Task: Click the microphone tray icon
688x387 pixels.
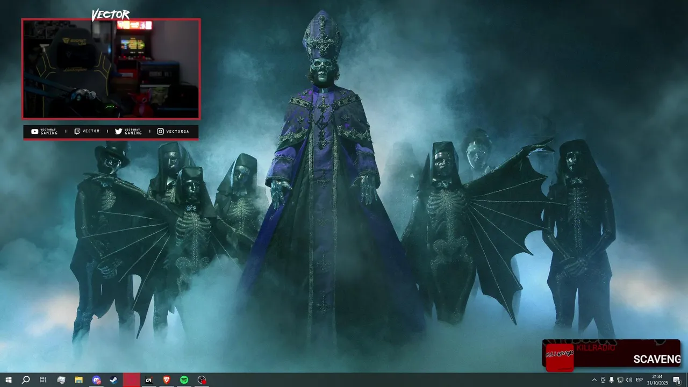Action: tap(611, 380)
